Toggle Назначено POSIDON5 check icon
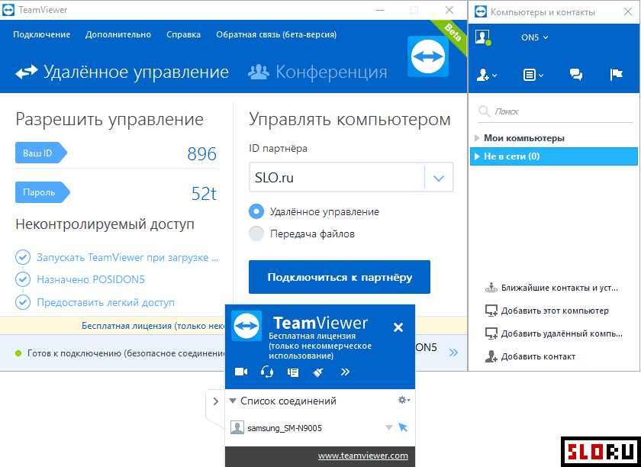 (22, 279)
